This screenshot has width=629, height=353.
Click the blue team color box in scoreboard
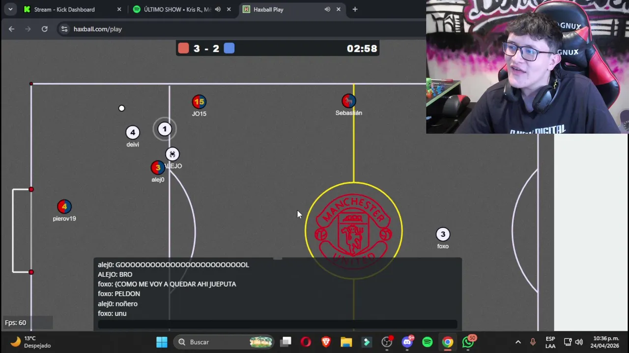(x=229, y=48)
